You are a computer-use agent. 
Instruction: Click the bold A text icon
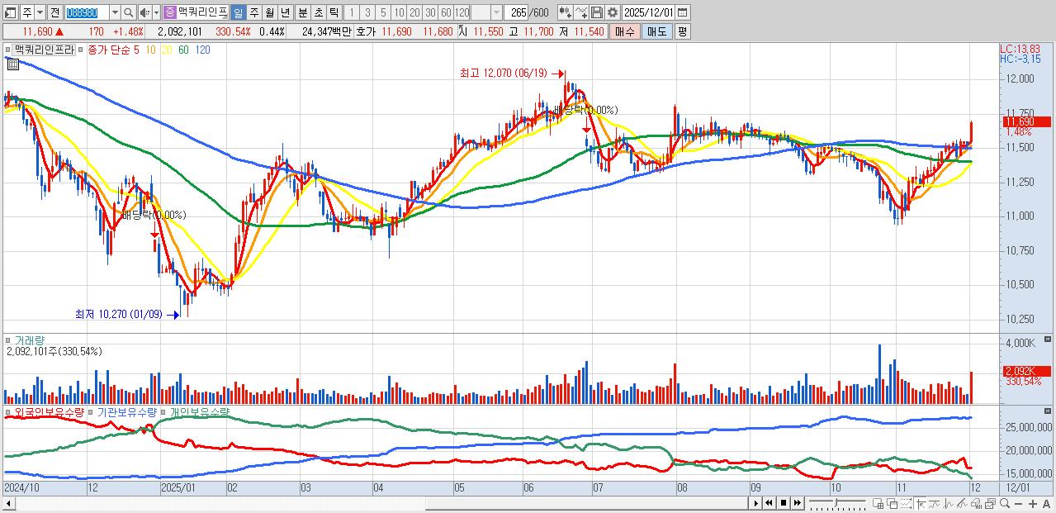pos(1046,504)
